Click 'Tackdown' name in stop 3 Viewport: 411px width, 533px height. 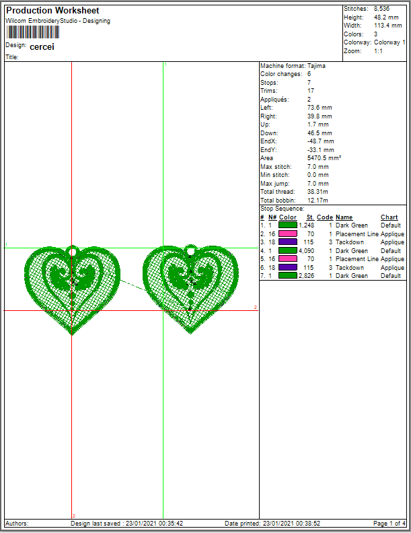coord(350,242)
